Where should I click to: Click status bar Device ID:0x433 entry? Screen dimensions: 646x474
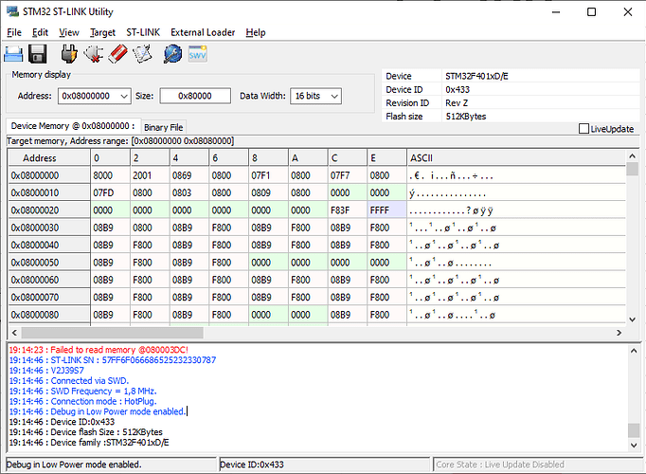click(x=324, y=465)
